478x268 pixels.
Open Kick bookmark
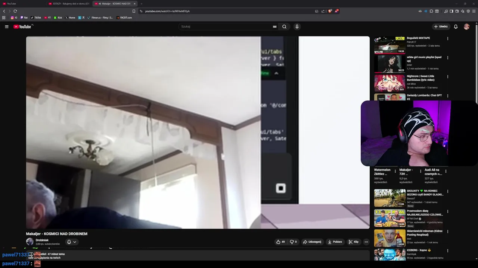coord(58,17)
